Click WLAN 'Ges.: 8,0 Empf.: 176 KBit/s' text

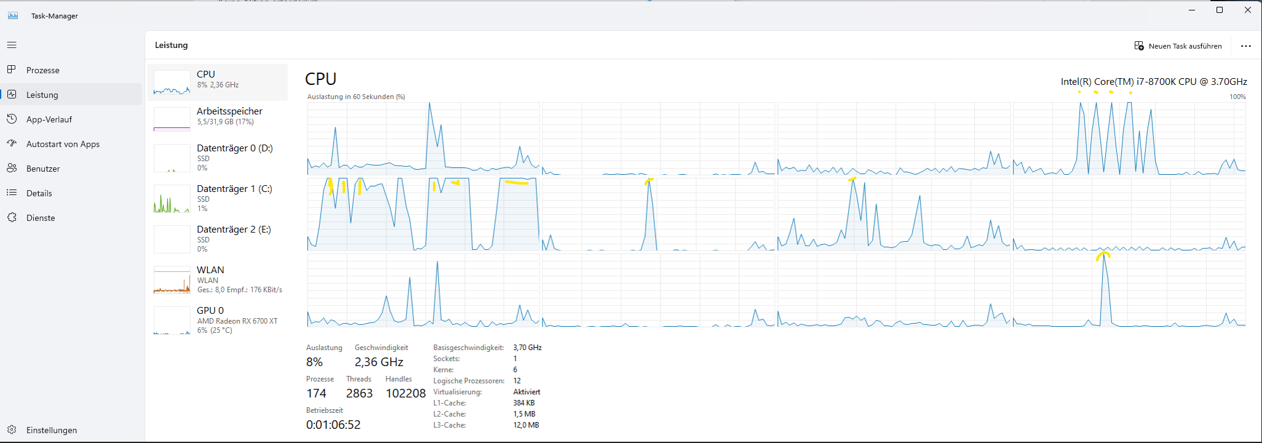[x=240, y=290]
